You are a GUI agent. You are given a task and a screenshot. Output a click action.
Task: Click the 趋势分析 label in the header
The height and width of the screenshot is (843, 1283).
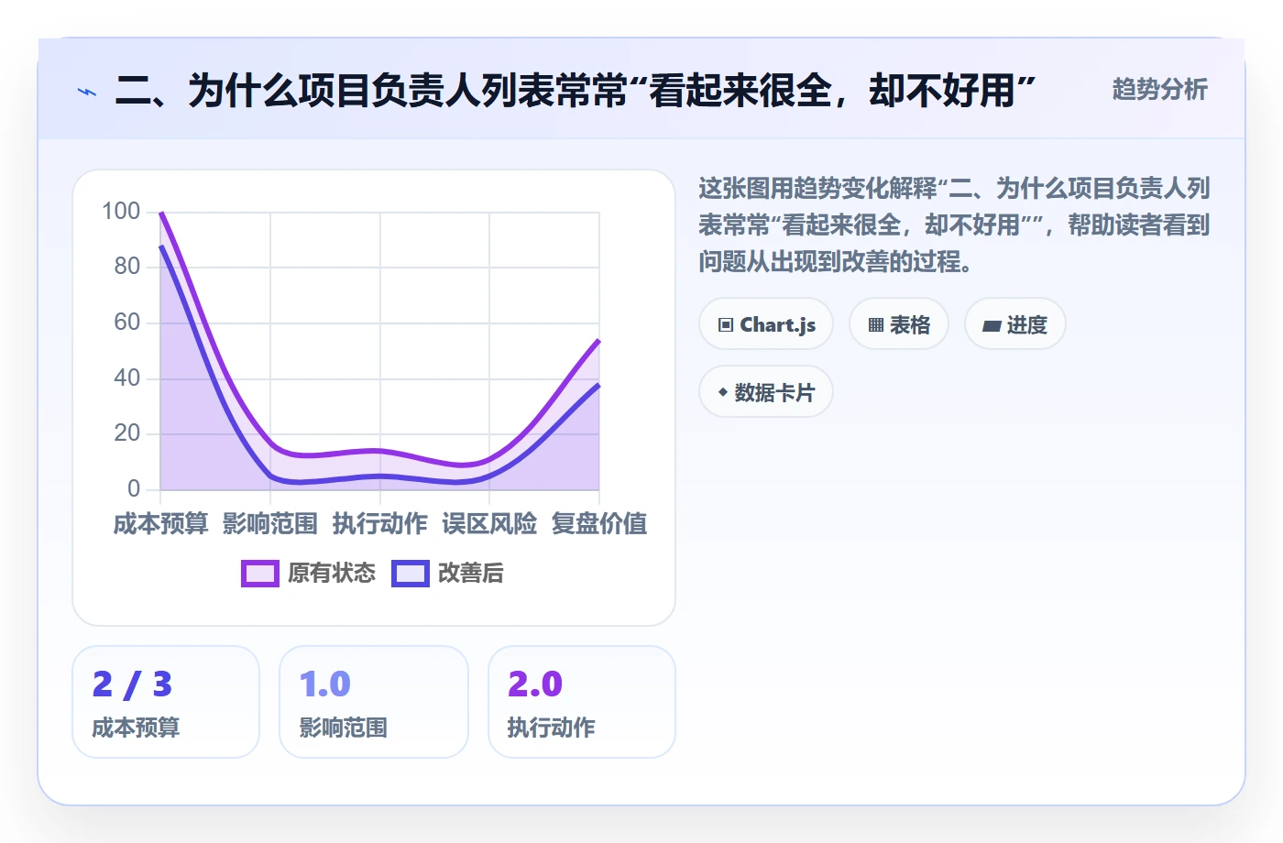click(1160, 90)
